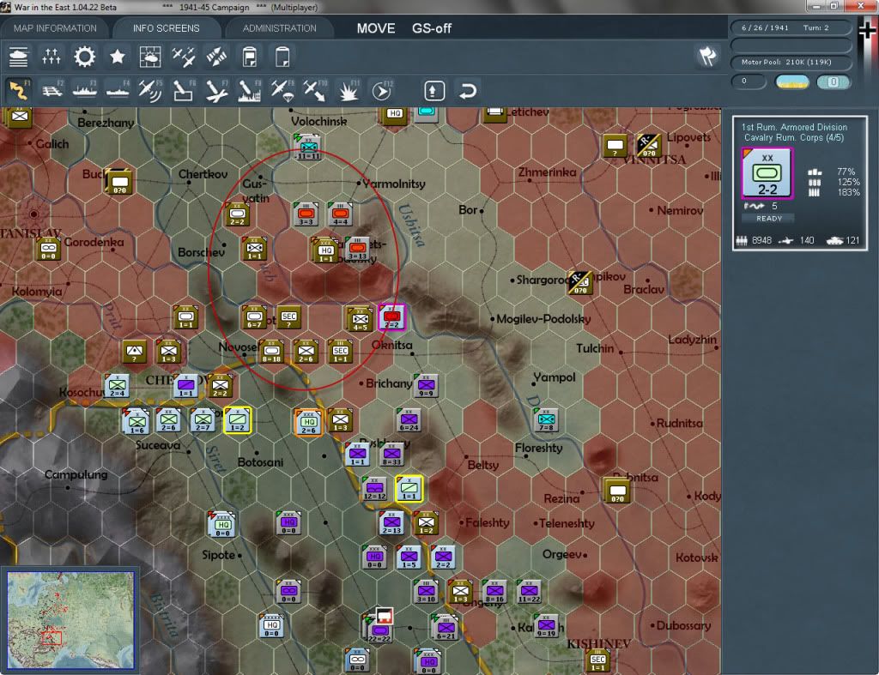Open the Production screen gear icon
This screenshot has height=675, width=879.
[x=85, y=57]
